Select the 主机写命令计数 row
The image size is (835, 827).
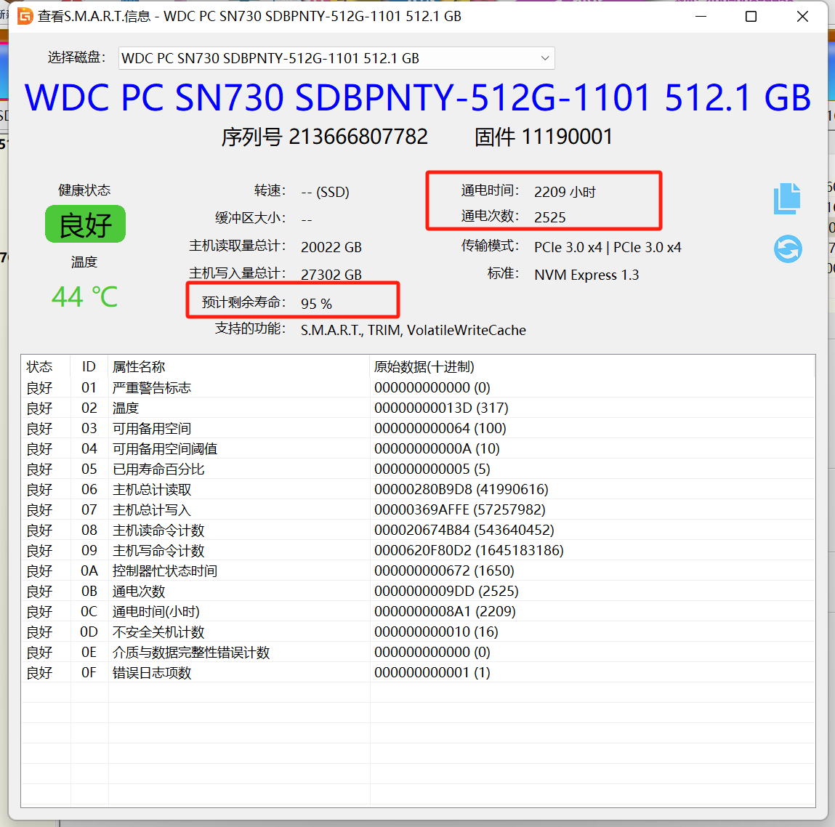click(x=418, y=550)
